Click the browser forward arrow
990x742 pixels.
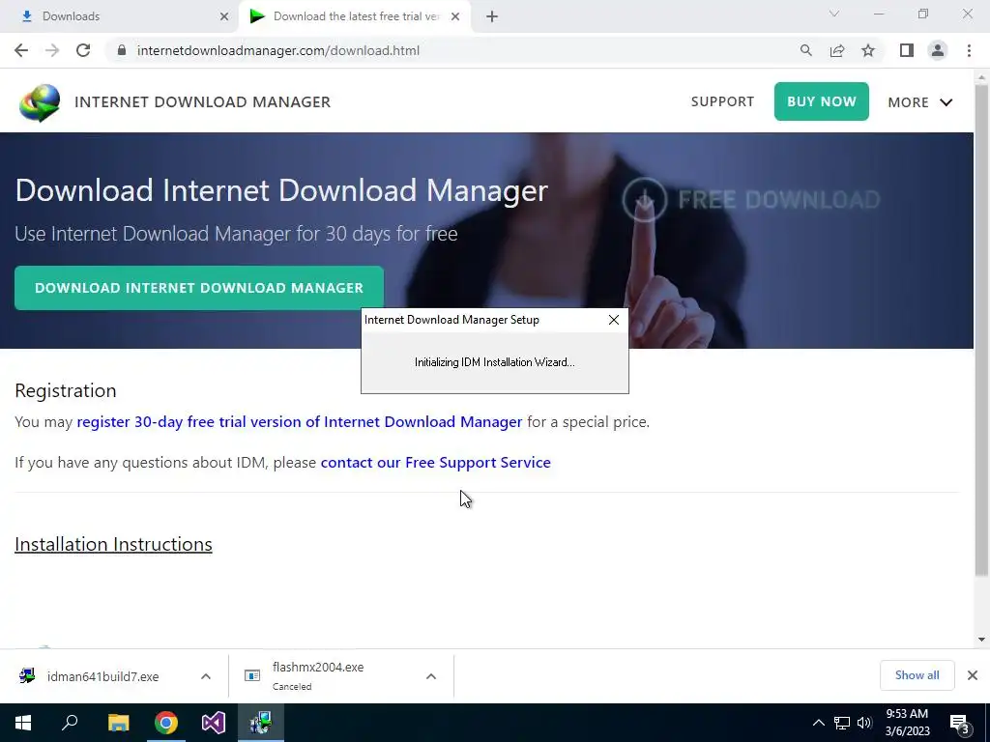click(52, 50)
